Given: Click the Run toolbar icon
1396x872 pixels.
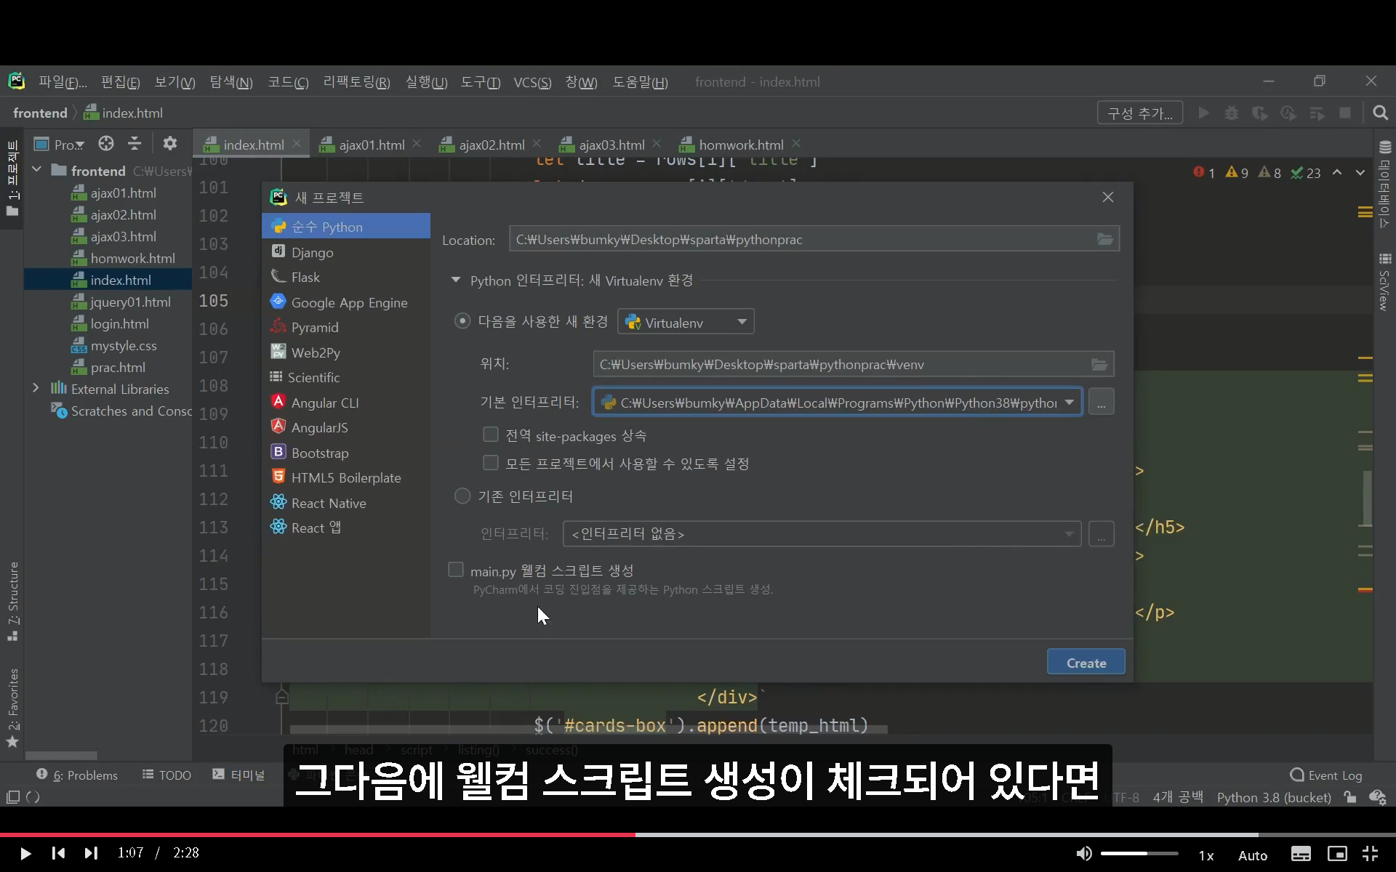Looking at the screenshot, I should tap(1203, 113).
